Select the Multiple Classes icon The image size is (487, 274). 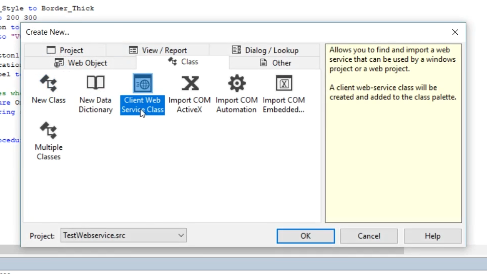click(x=48, y=131)
